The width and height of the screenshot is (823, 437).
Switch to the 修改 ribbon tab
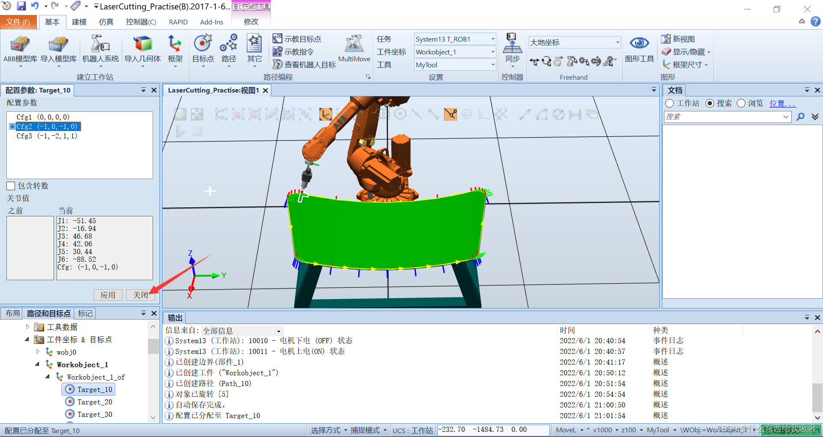click(251, 22)
